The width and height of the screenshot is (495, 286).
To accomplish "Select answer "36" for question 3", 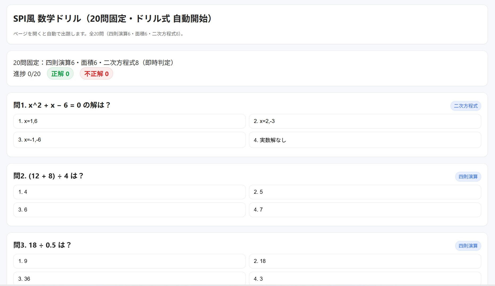I will click(129, 279).
